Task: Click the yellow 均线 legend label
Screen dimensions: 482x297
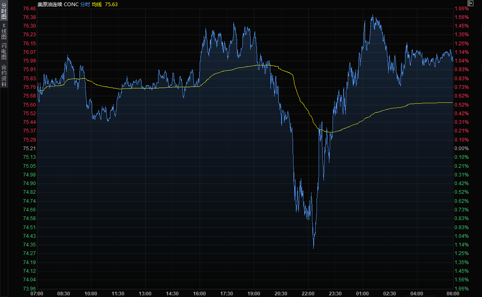Action: 96,4
